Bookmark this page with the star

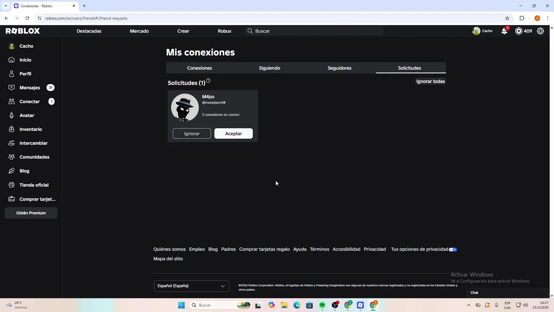[507, 18]
